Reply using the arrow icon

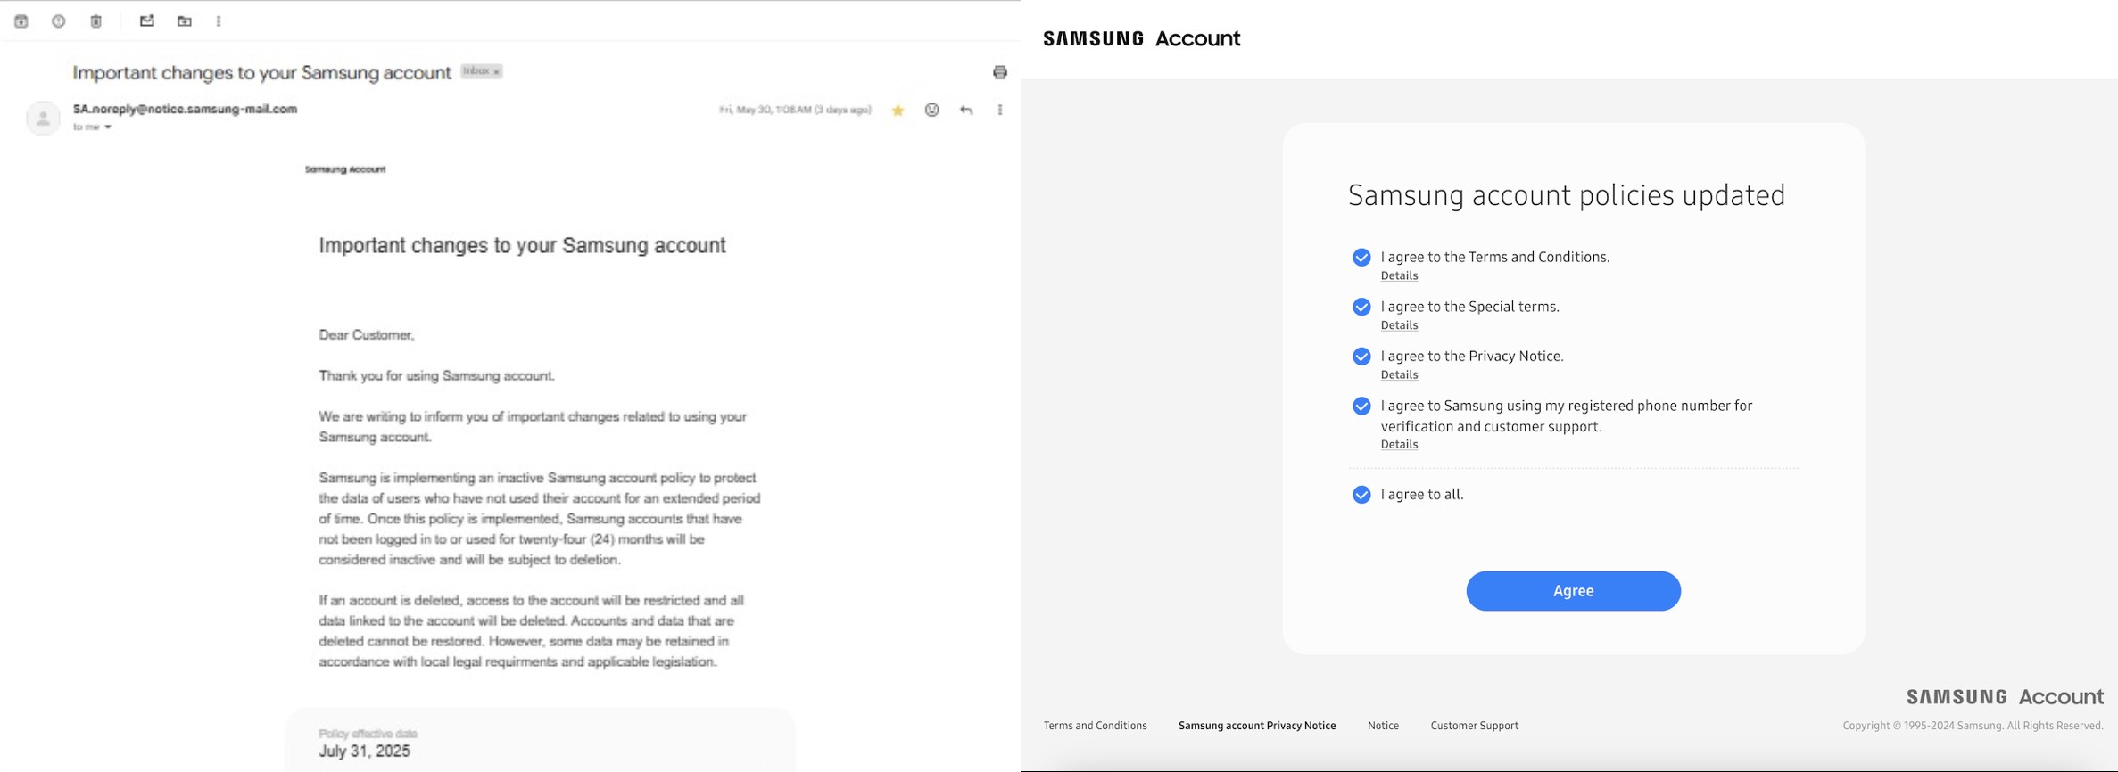click(x=966, y=111)
